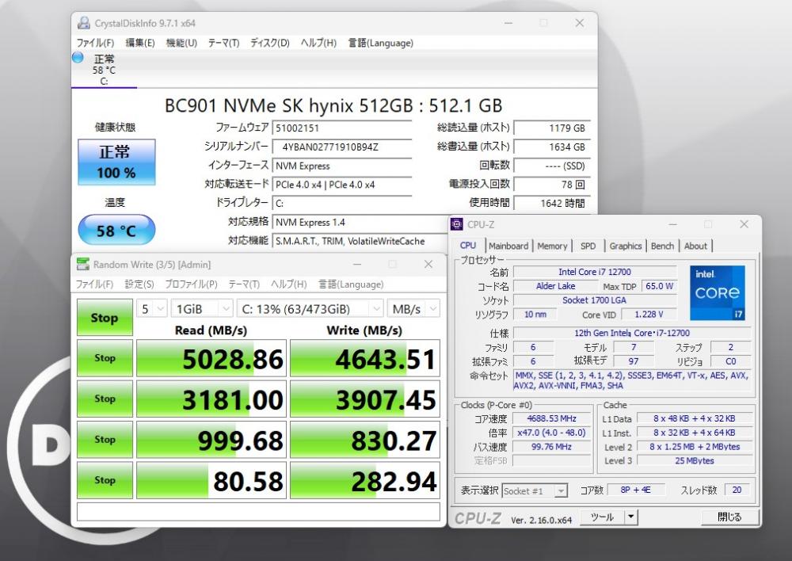Select the C: drive status indicator with blue circle
This screenshot has height=561, width=792.
click(x=78, y=58)
